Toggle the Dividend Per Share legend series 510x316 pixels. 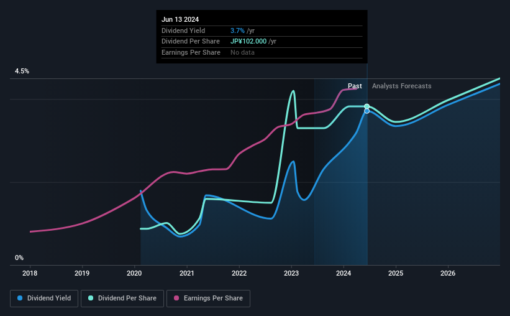coord(122,299)
